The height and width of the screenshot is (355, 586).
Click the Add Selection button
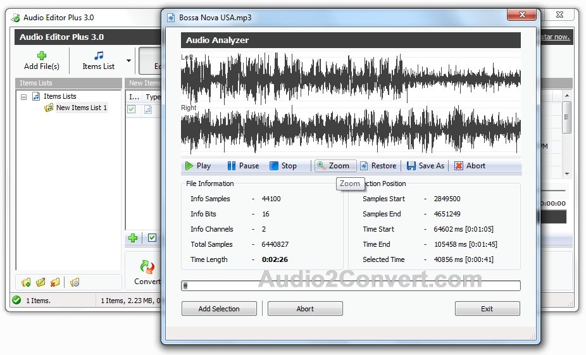pyautogui.click(x=219, y=309)
